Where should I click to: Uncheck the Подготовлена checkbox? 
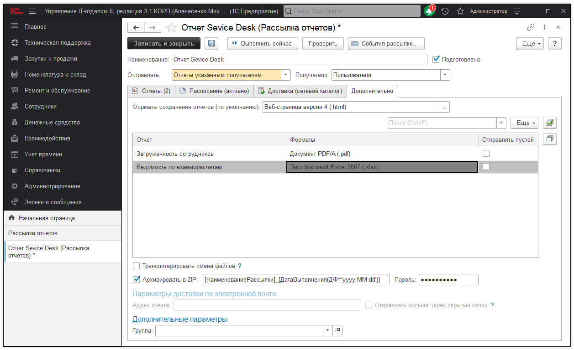tap(436, 59)
